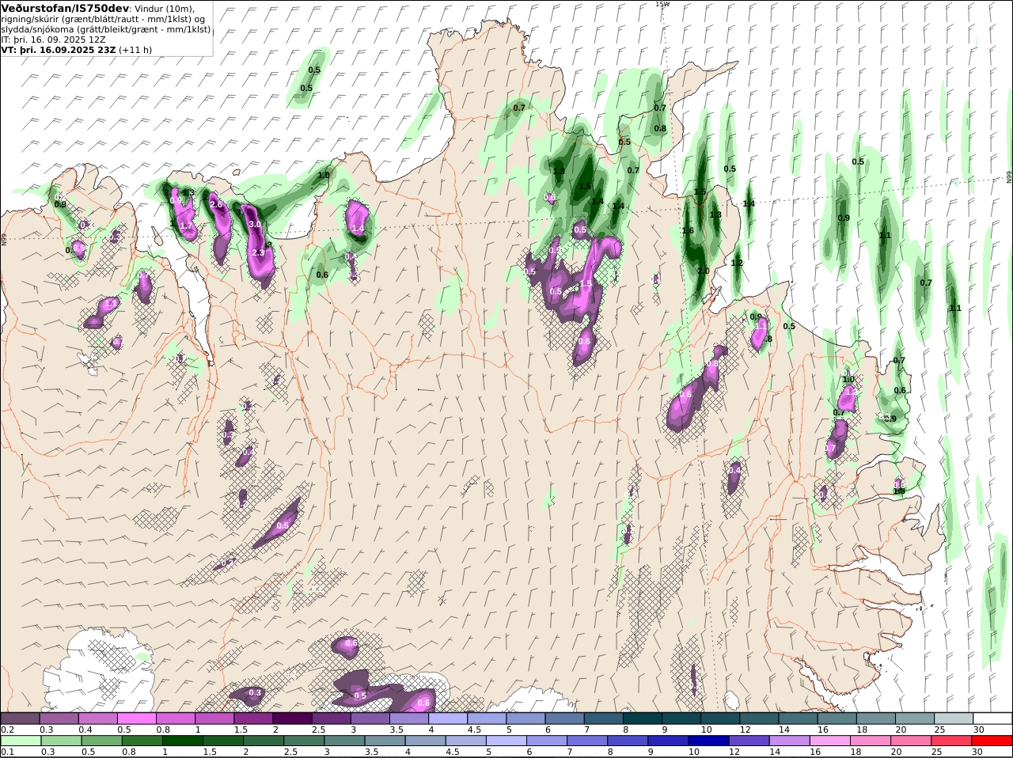
Task: Click the '66N' latitude label on right edge
Action: [1009, 178]
